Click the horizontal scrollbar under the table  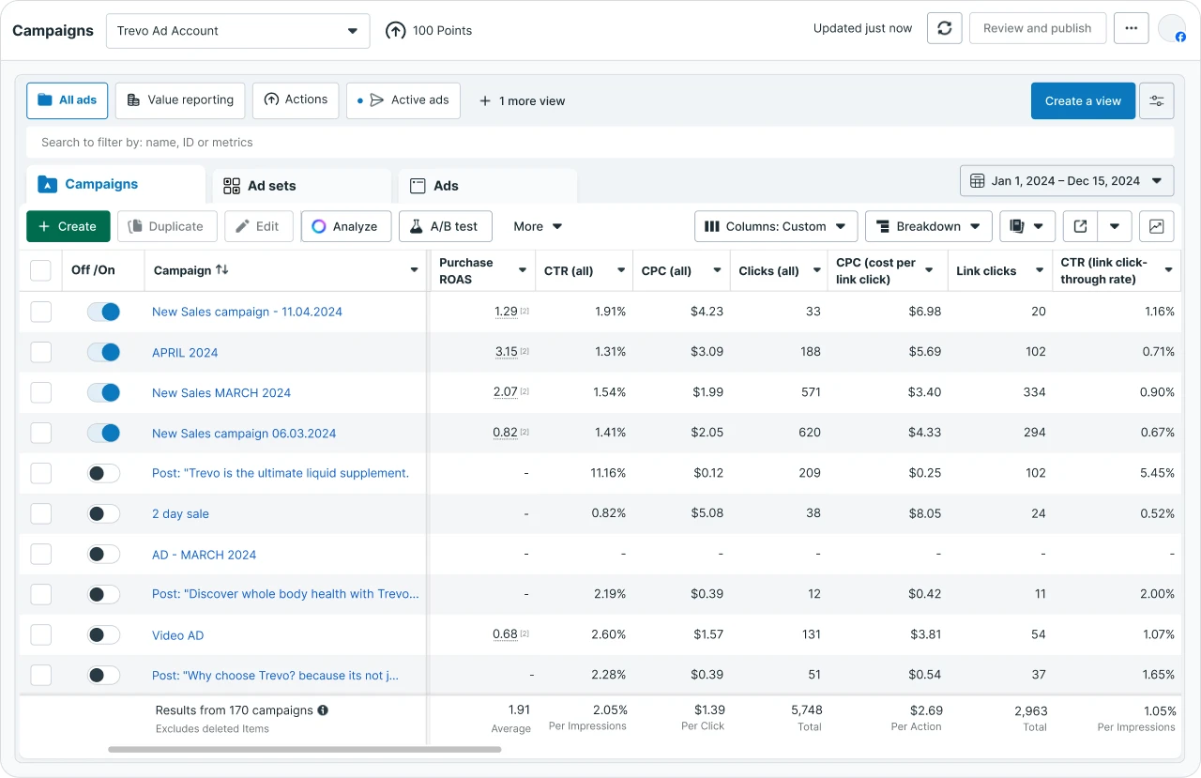click(x=305, y=749)
